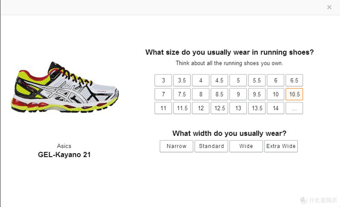340x207 pixels.
Task: Select shoe size 10.5
Action: tap(294, 94)
